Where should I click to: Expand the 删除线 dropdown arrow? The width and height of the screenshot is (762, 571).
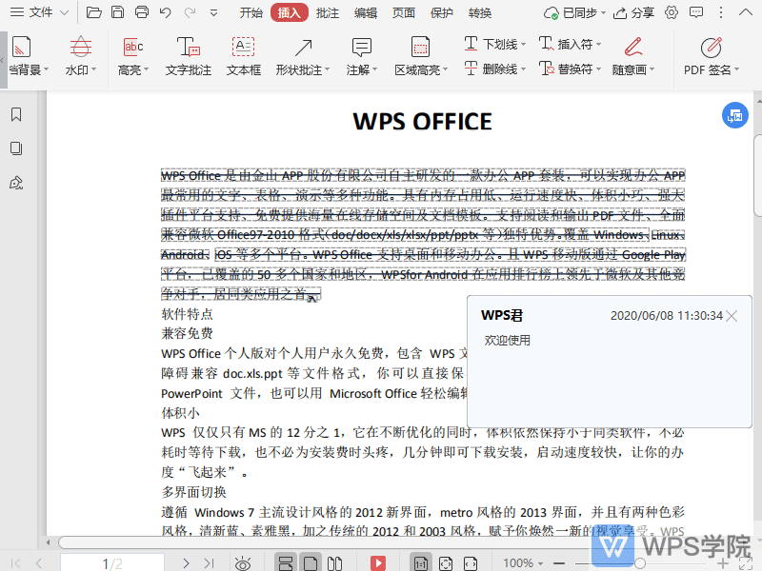click(523, 69)
